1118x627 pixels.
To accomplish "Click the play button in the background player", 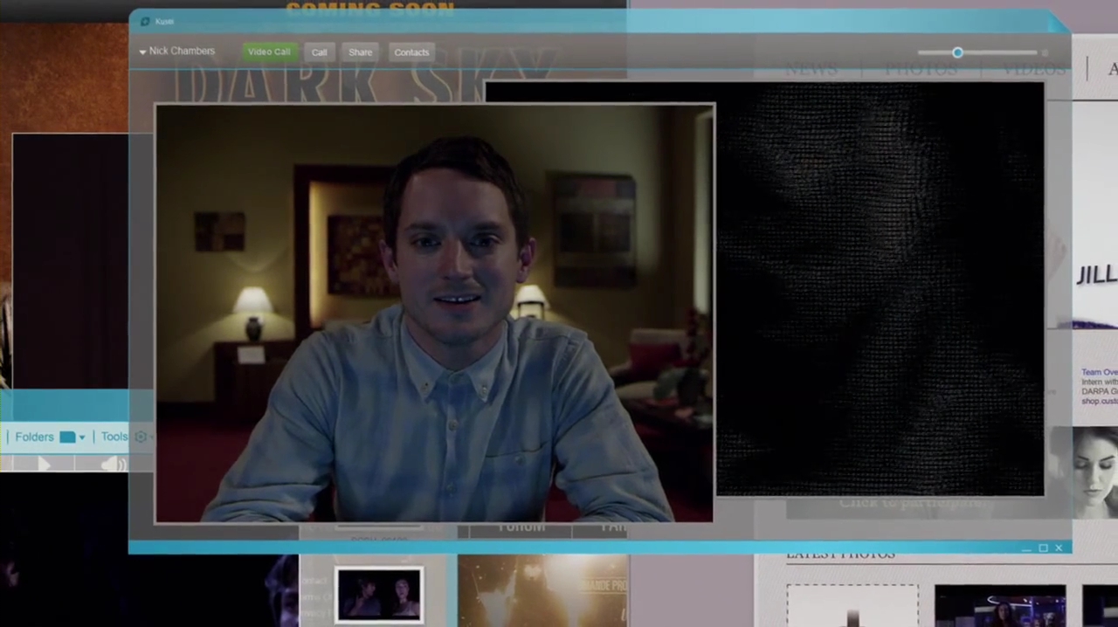I will (44, 465).
